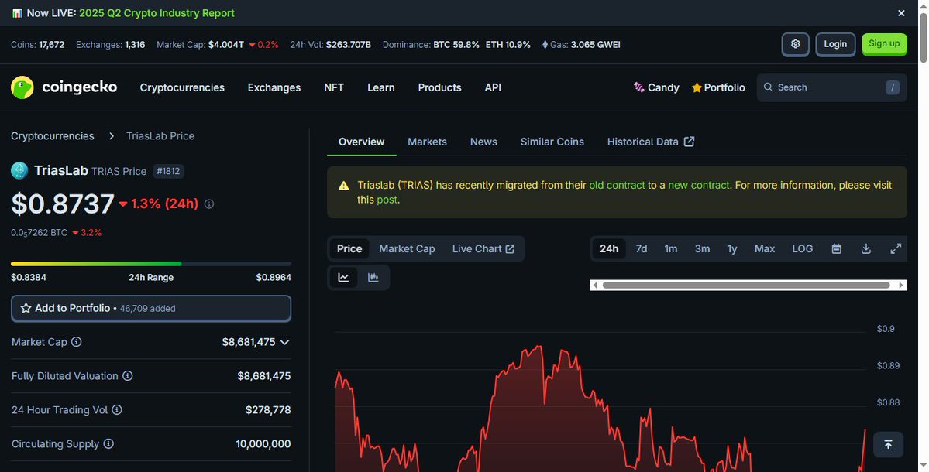This screenshot has width=929, height=472.
Task: Click the 24h Range progress bar
Action: [151, 264]
